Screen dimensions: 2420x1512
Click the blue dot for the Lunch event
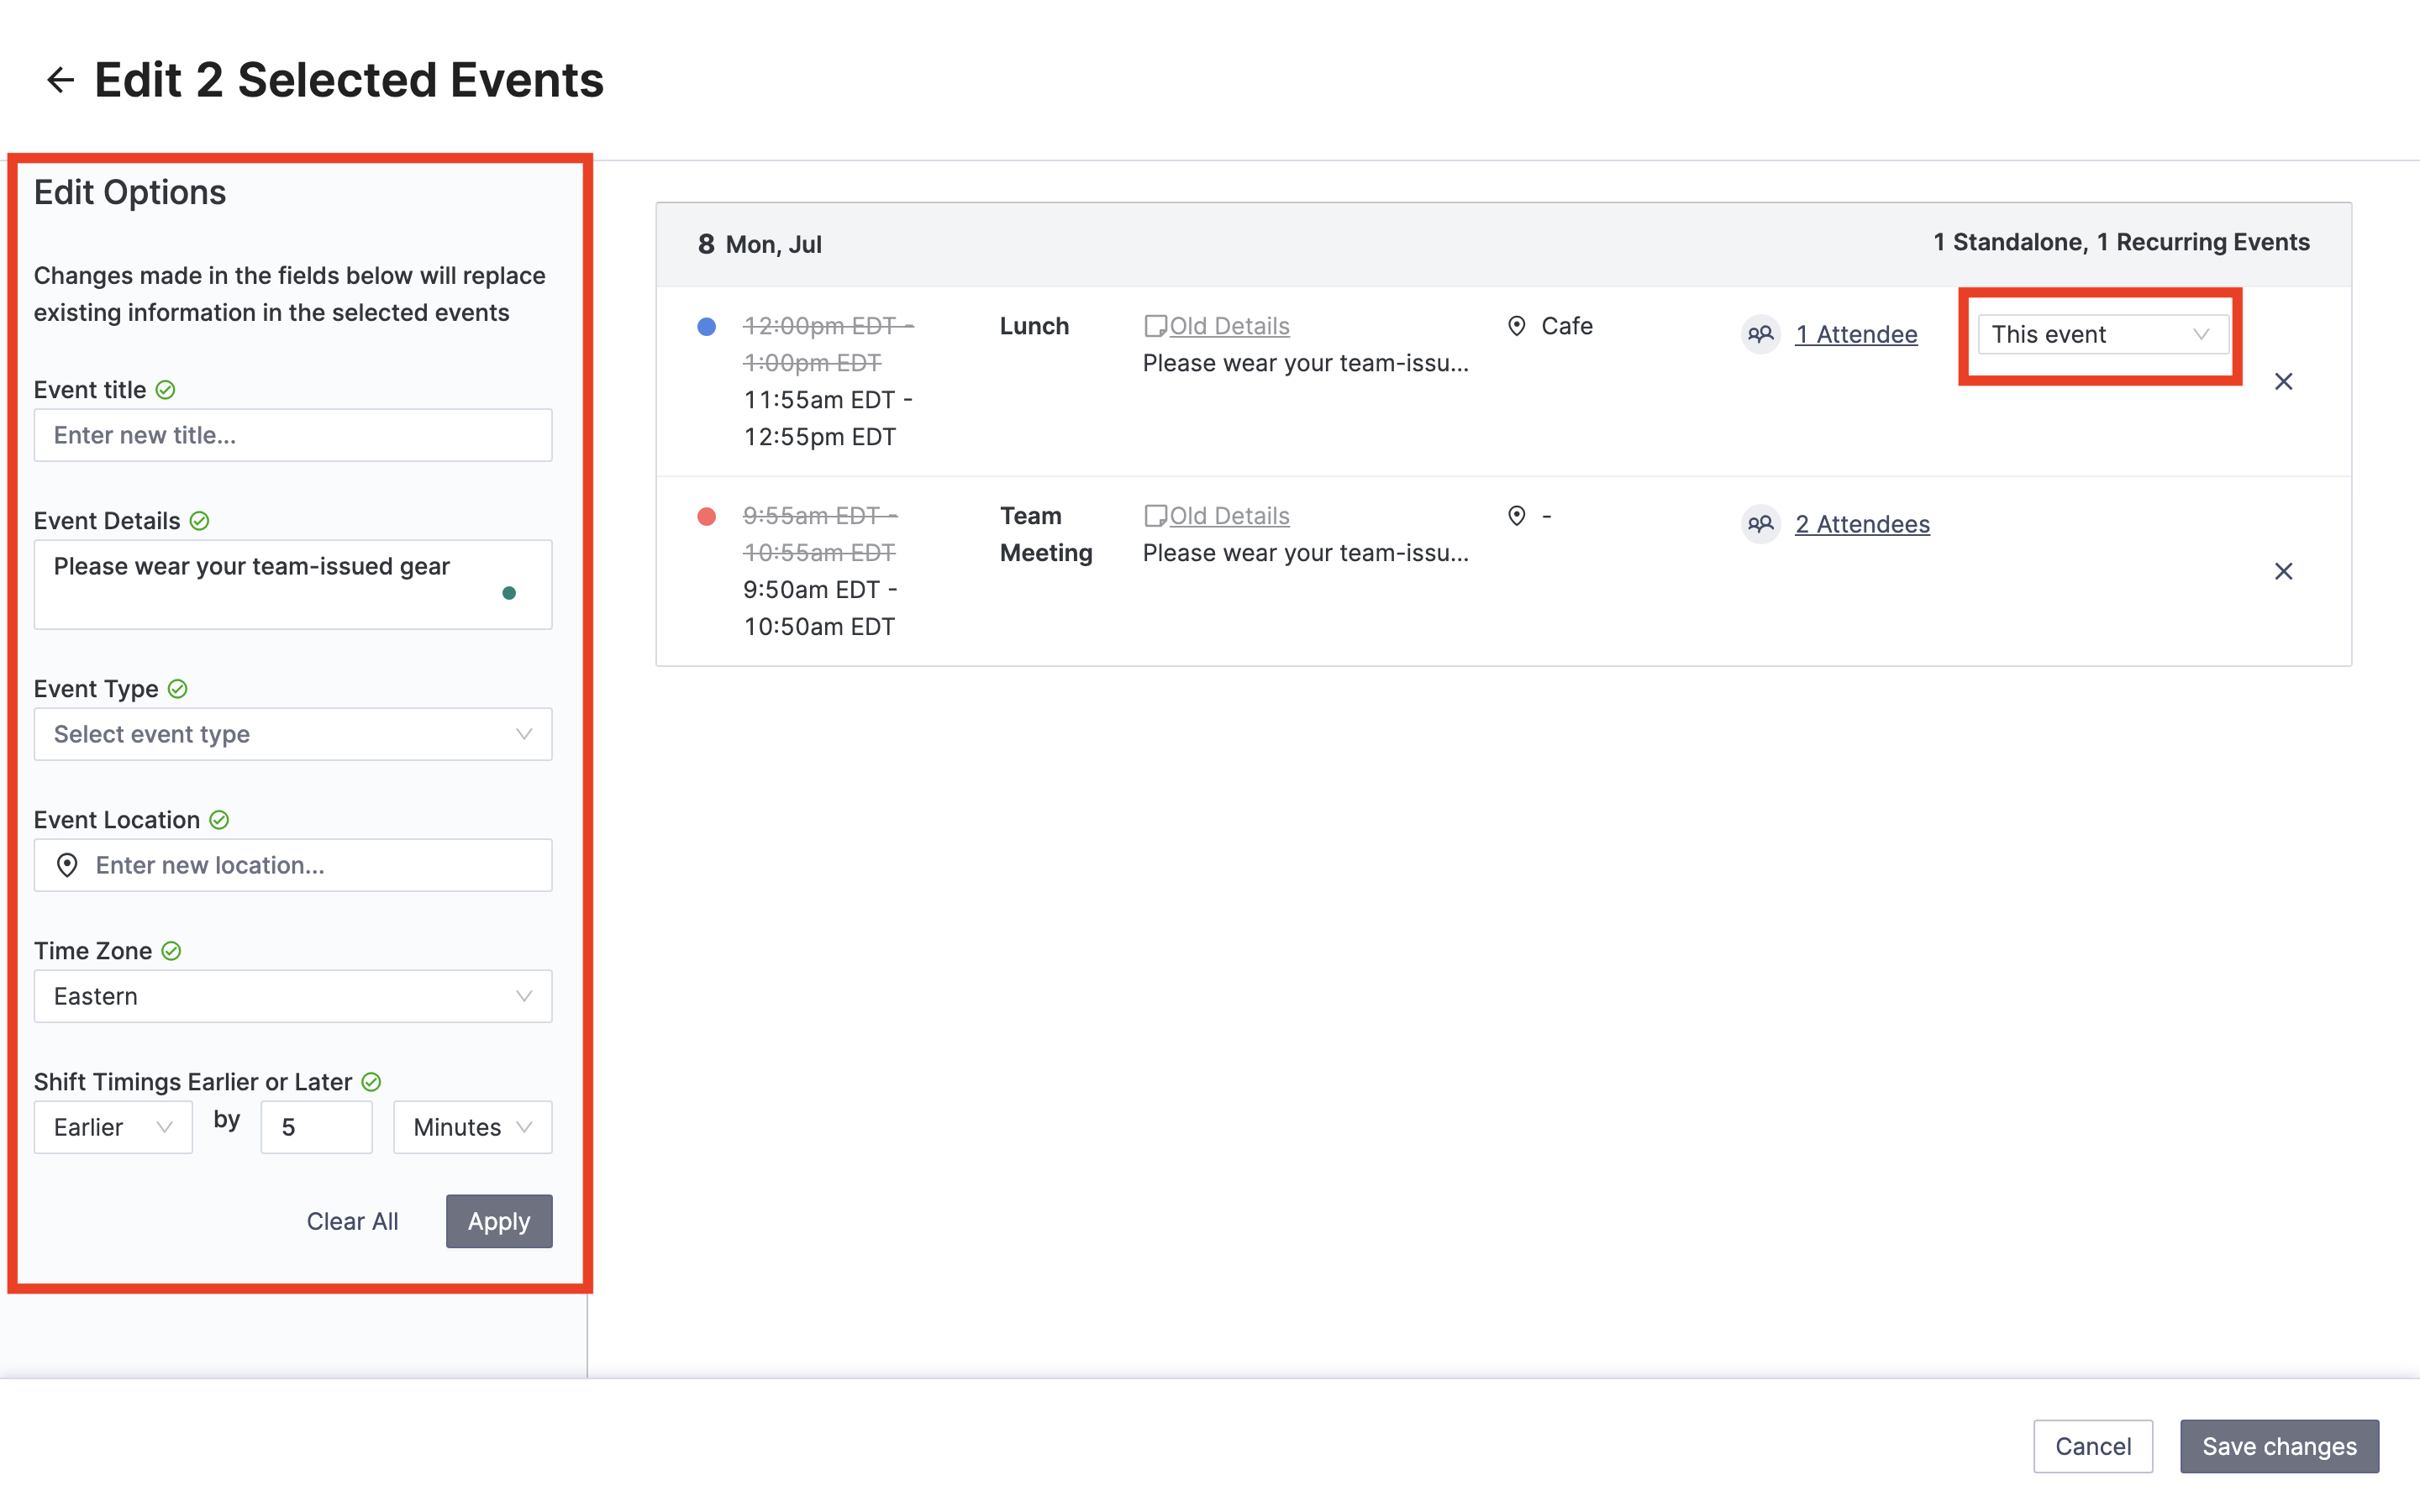707,326
